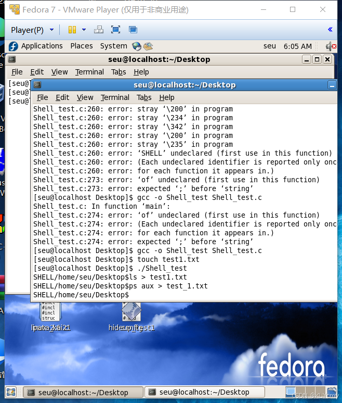Click the muted volume speaker icon
This screenshot has width=342, height=403.
(331, 46)
